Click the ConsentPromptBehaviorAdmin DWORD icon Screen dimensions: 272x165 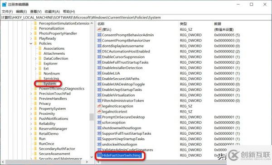pos(99,35)
